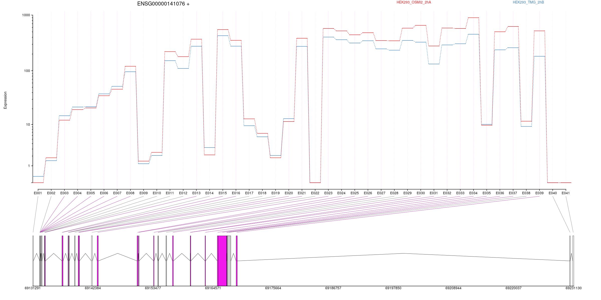Click the exon label E002
This screenshot has width=601, height=300.
(51, 193)
